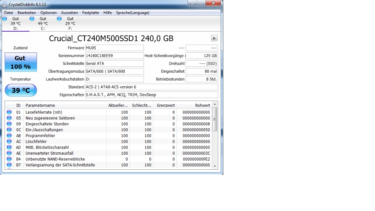Click status orb for Verlangsamung der SATA-Schnittstelle

(x=9, y=165)
